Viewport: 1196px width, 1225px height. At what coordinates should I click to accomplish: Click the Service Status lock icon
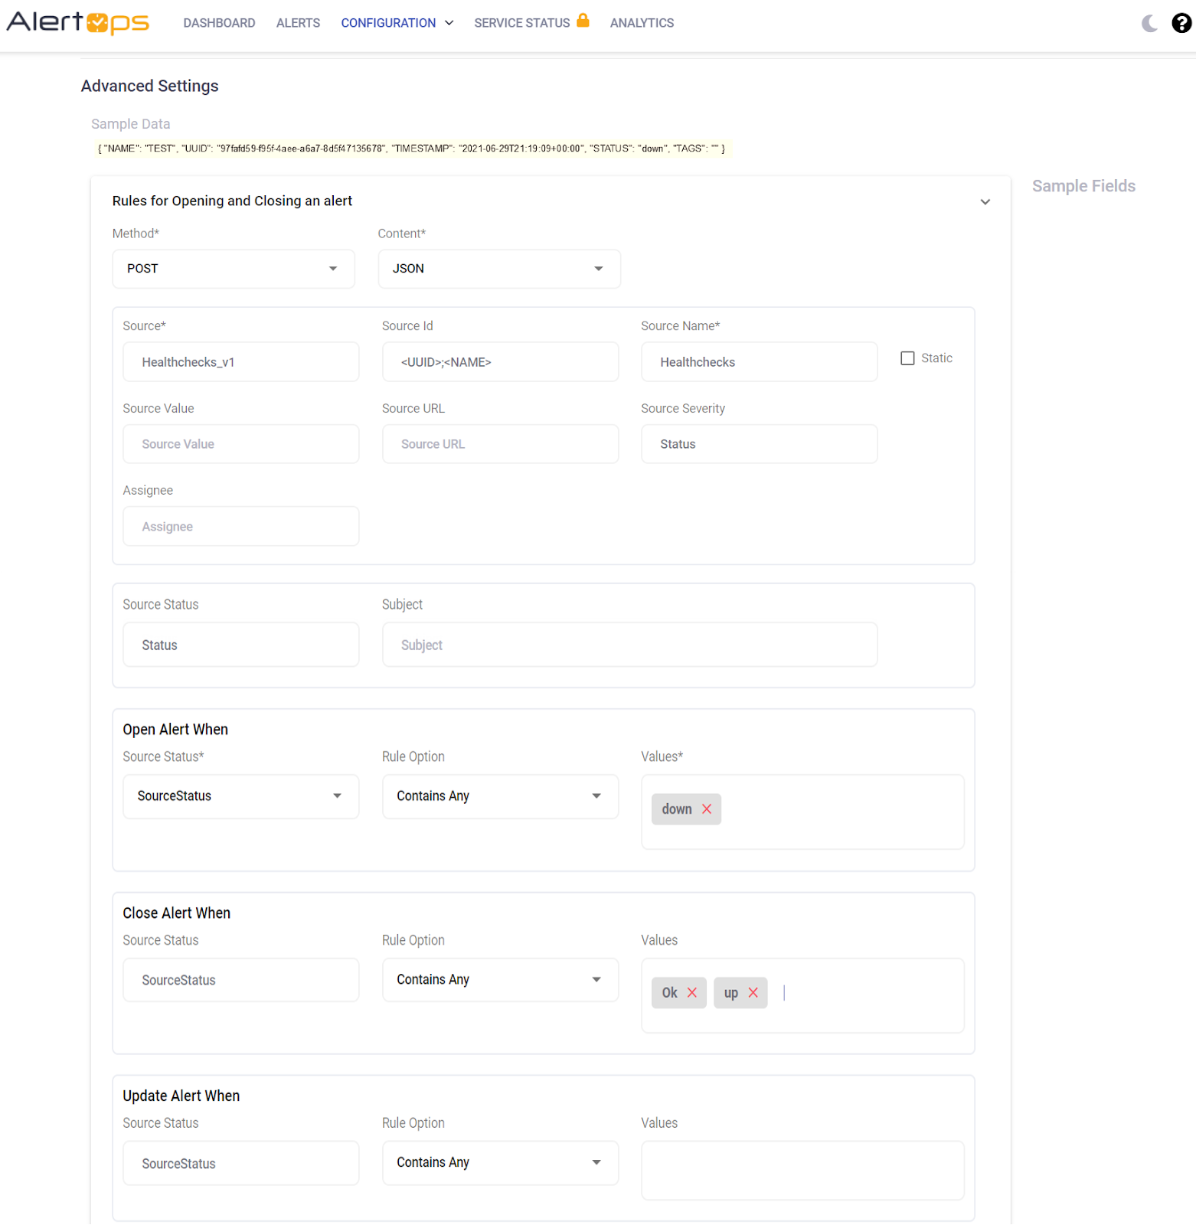coord(583,21)
